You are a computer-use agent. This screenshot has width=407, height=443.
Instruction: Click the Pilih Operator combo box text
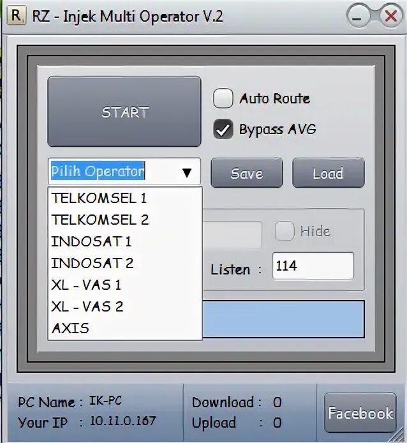pos(98,171)
